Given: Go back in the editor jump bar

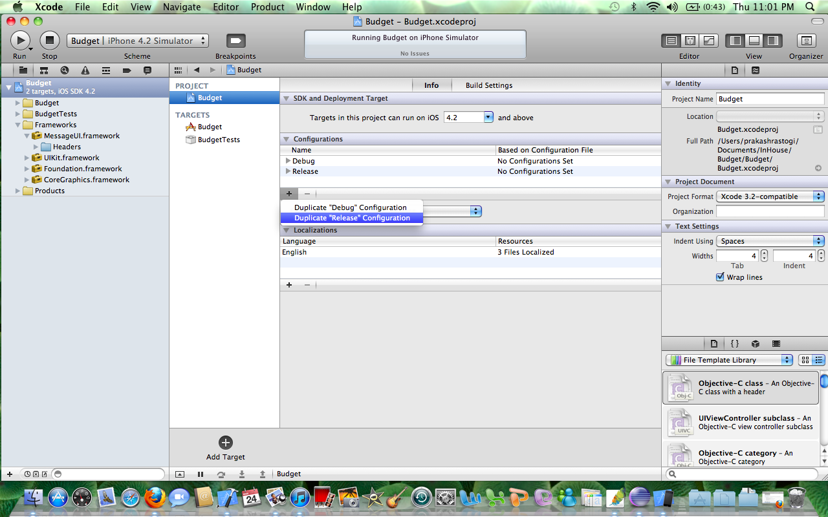Looking at the screenshot, I should (196, 70).
